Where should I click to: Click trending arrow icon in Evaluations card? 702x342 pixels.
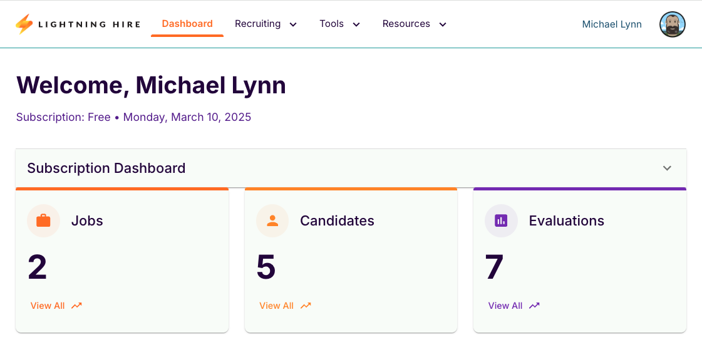[x=534, y=306]
